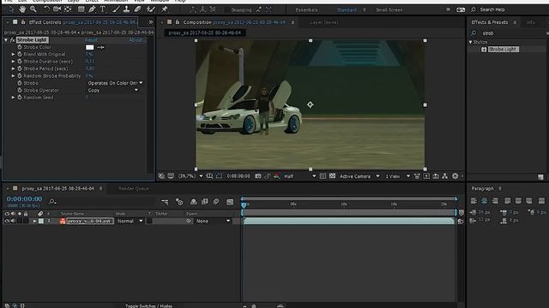Open the 1 View layout dropdown

point(397,176)
